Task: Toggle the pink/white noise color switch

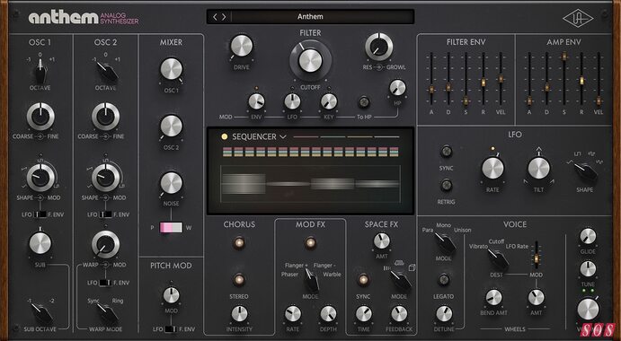Action: pyautogui.click(x=171, y=227)
